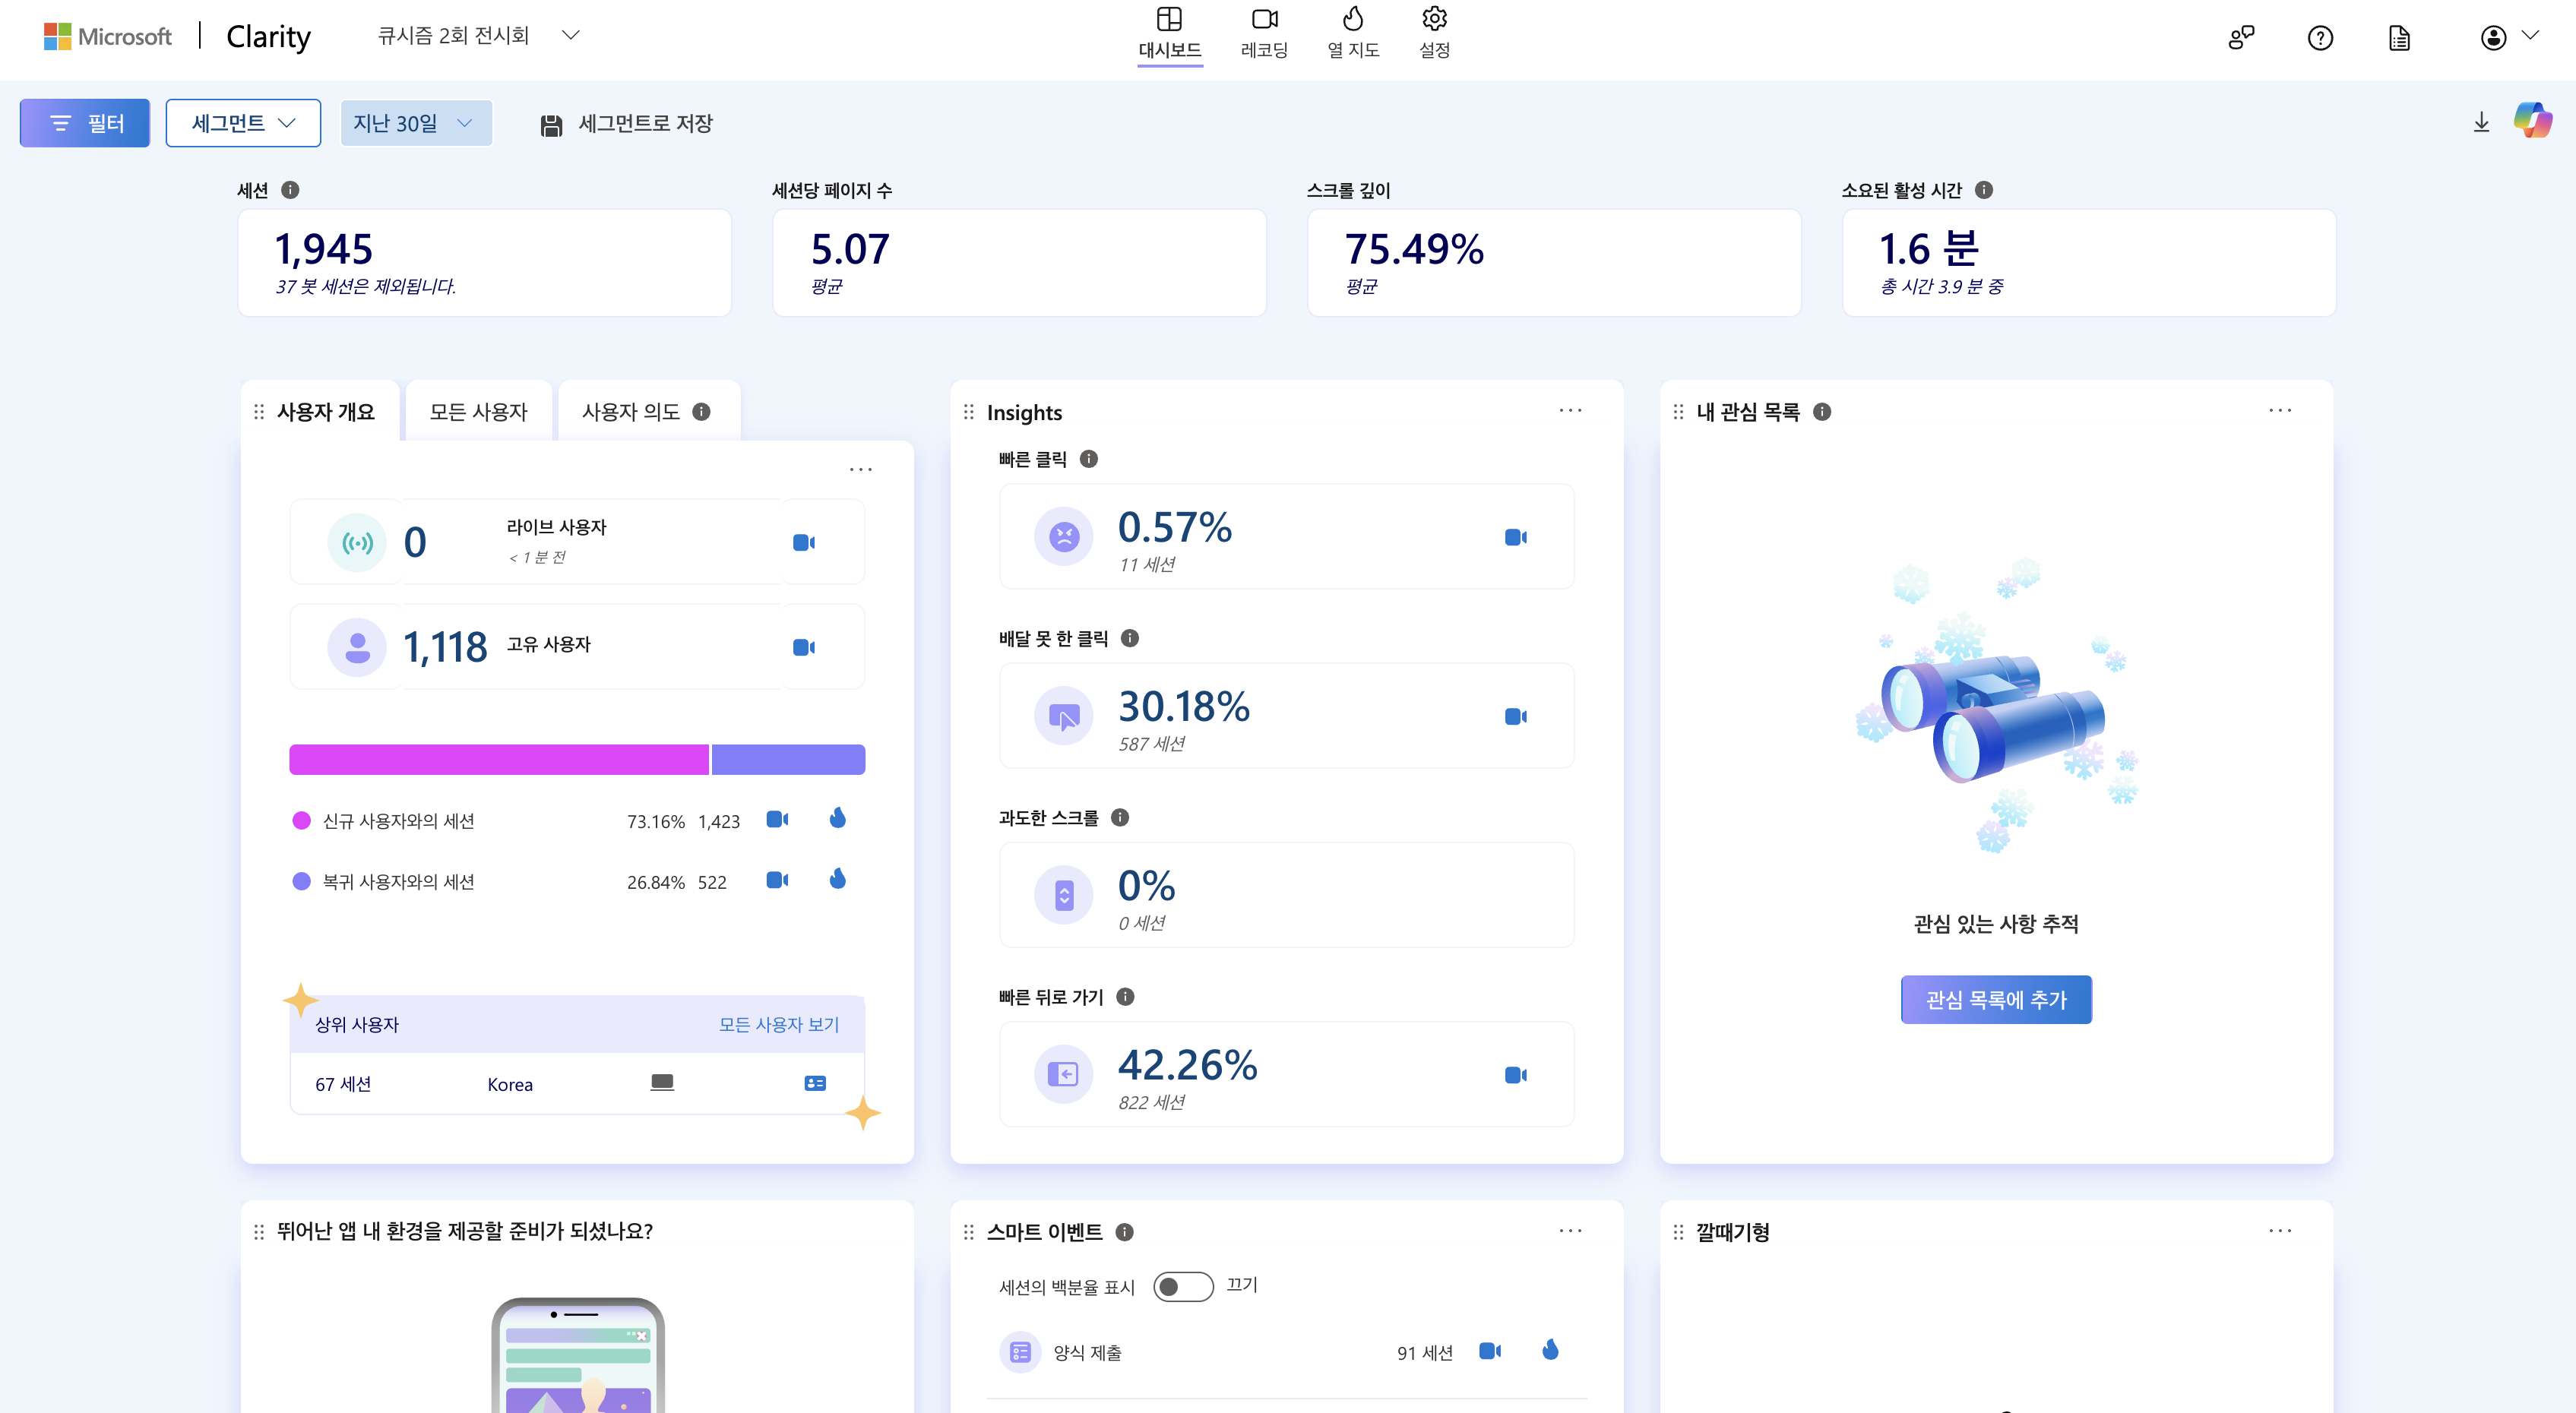Open the Last 30 days date dropdown
This screenshot has width=2576, height=1413.
tap(415, 123)
